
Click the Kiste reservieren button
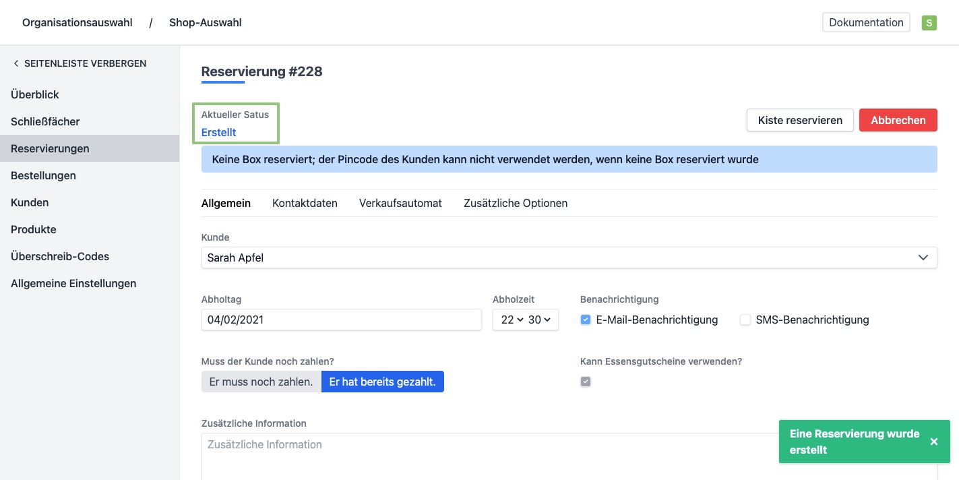(x=800, y=120)
